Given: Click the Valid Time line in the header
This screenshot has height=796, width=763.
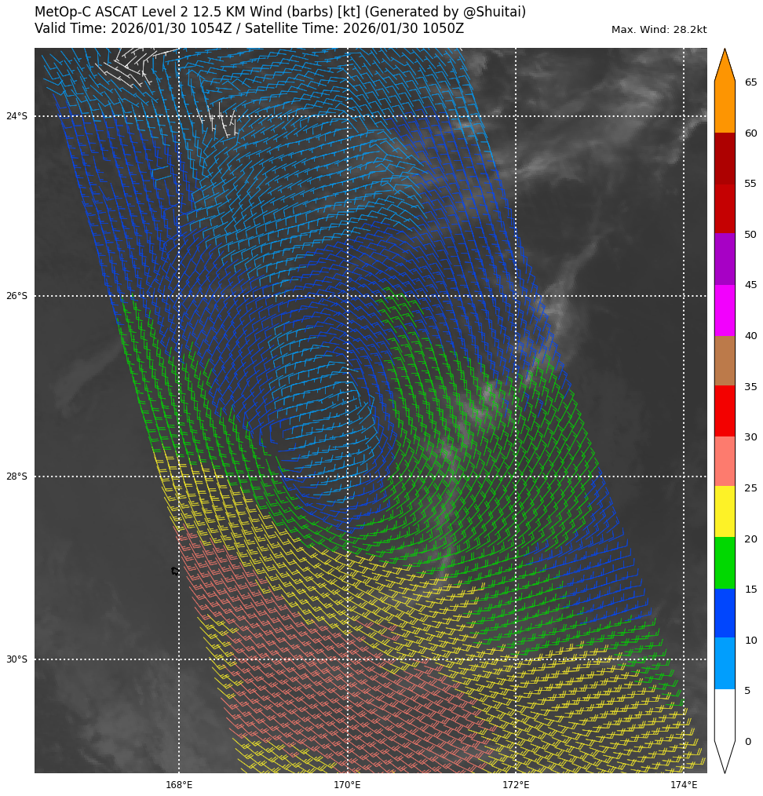Looking at the screenshot, I should click(x=249, y=29).
